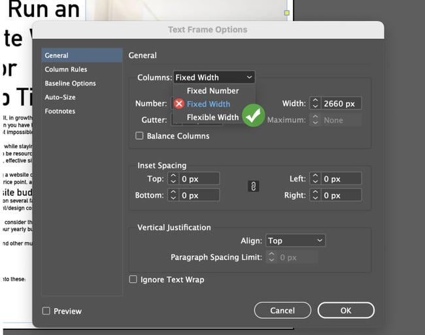
Task: Enable the Balance Columns checkbox
Action: pos(139,136)
